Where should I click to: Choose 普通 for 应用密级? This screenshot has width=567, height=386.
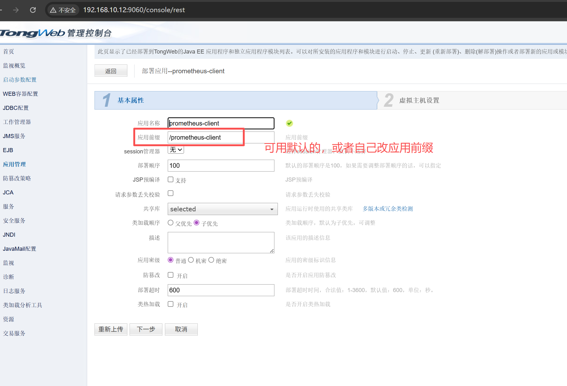(x=171, y=260)
